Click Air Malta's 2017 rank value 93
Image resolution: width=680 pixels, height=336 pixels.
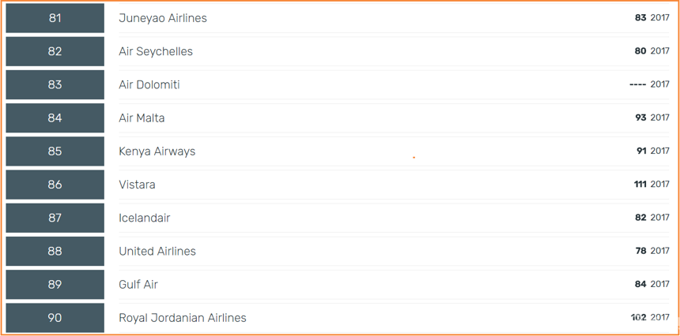pyautogui.click(x=640, y=118)
